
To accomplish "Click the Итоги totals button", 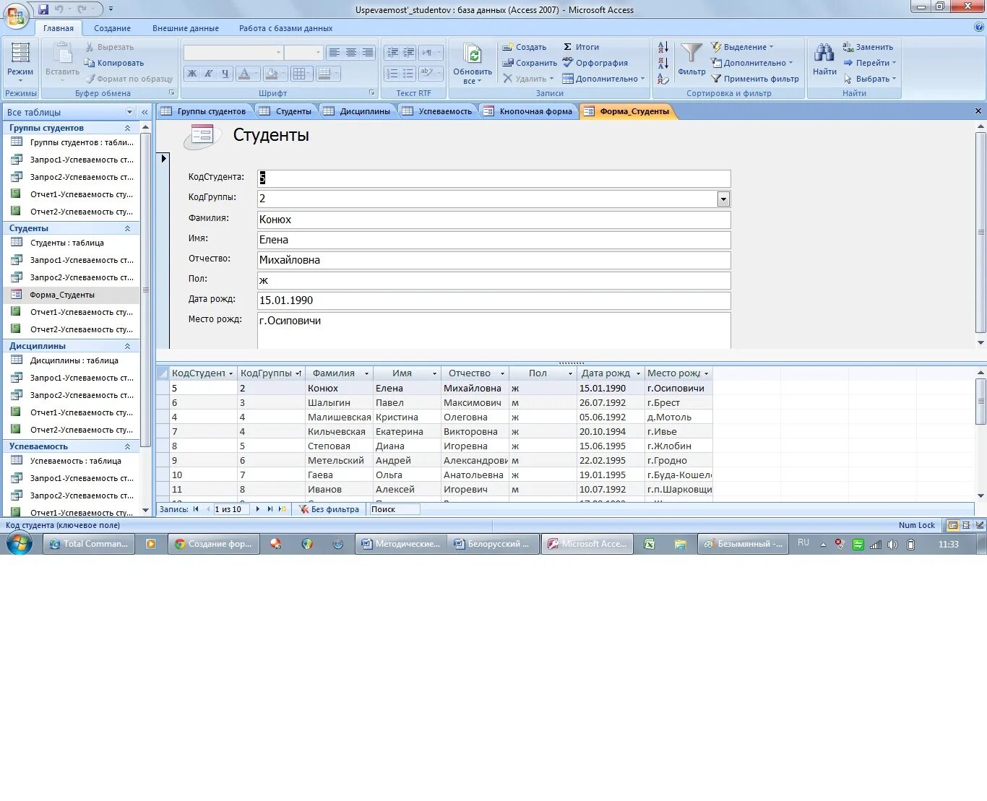I will click(x=581, y=47).
